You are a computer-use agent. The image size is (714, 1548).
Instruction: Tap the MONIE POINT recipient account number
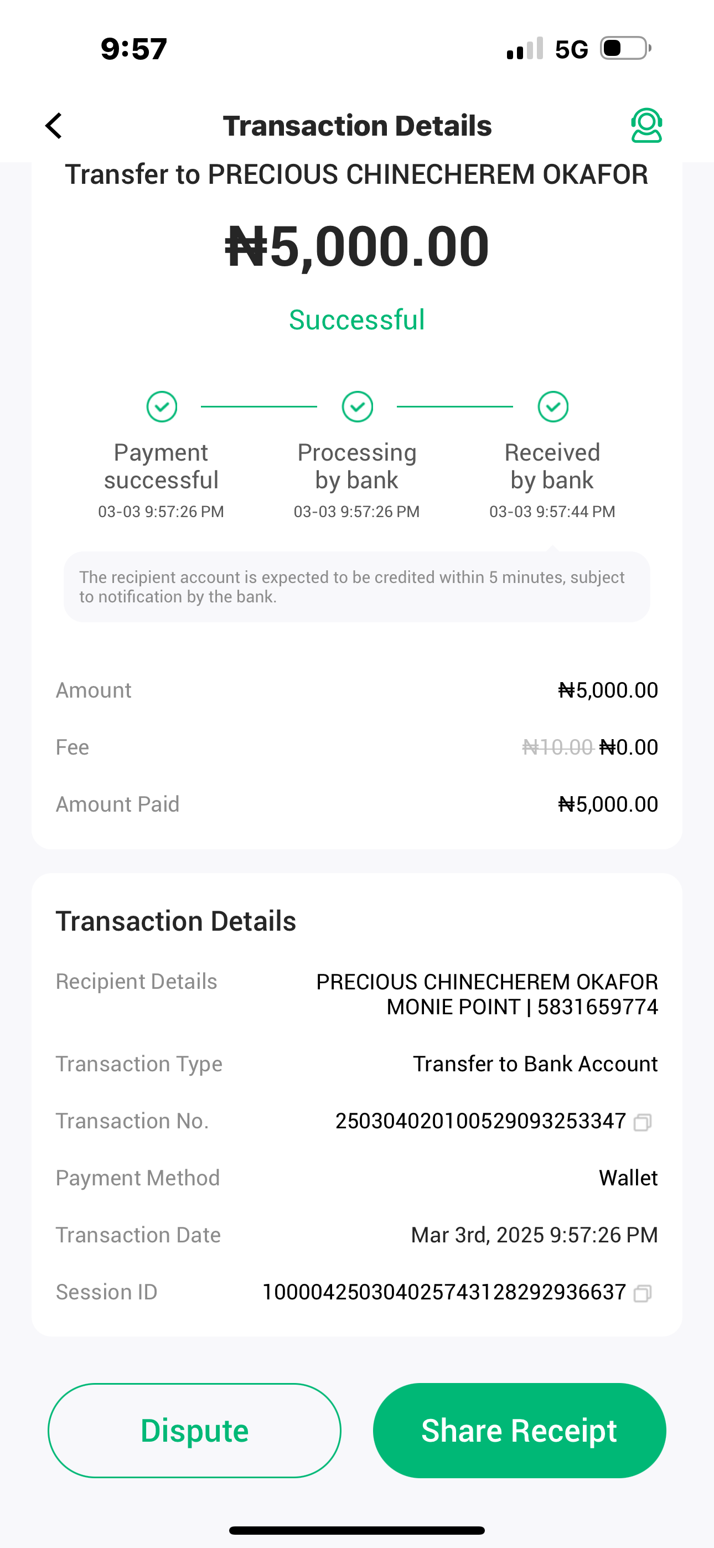pos(597,1007)
